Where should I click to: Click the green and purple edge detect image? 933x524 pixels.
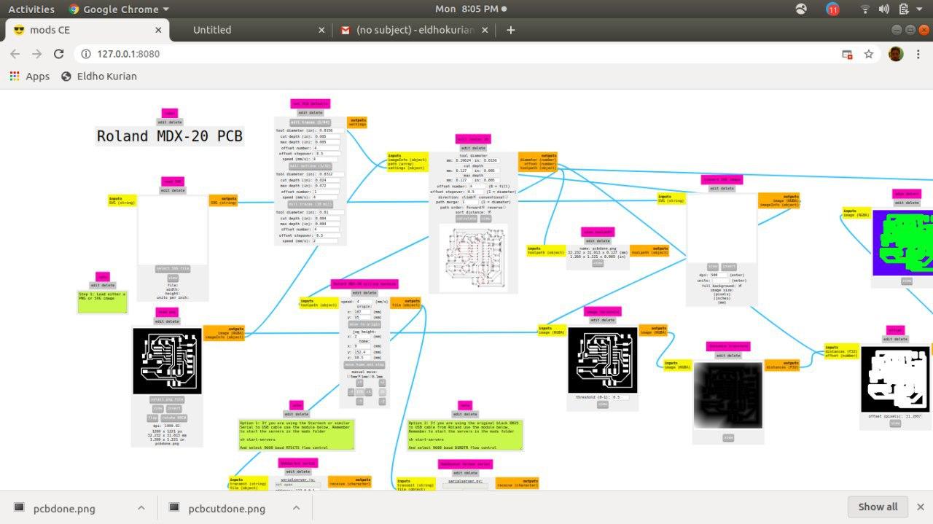tap(902, 243)
